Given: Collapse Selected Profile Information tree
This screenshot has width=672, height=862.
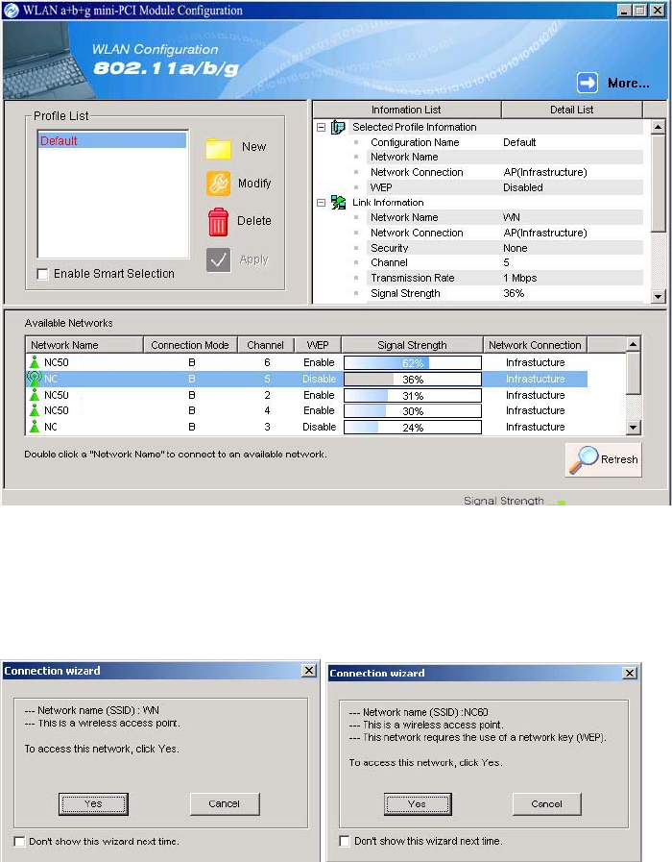Looking at the screenshot, I should pos(322,127).
